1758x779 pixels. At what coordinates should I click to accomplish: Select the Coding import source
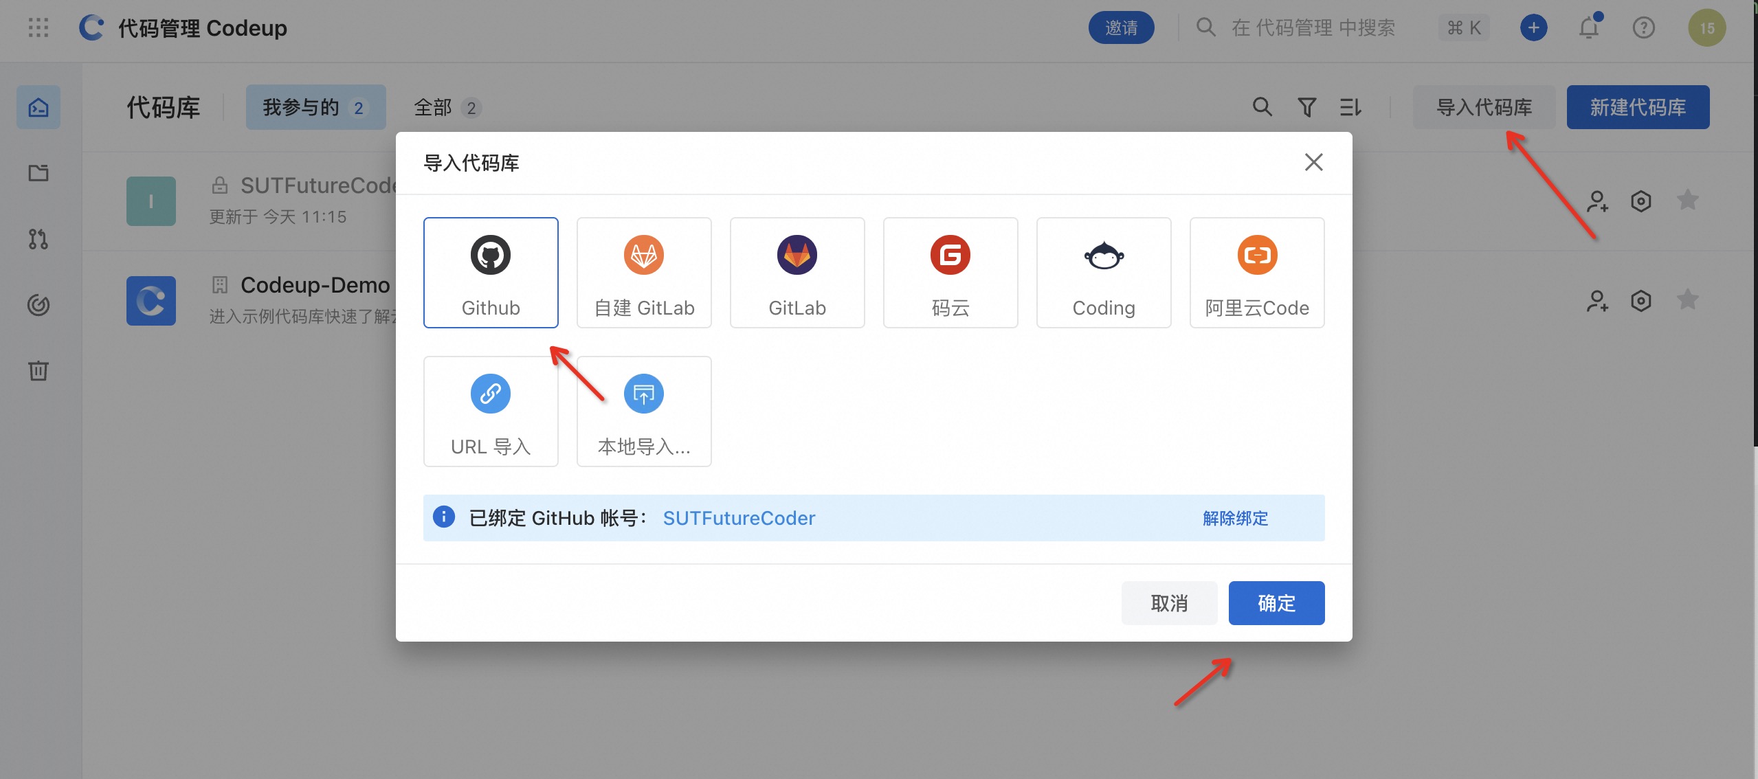click(1104, 273)
